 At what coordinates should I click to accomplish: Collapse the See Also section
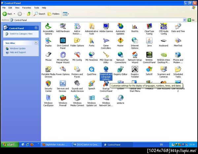[36, 43]
